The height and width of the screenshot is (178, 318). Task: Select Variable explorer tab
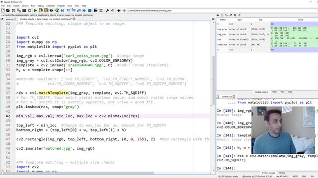[x=261, y=92]
